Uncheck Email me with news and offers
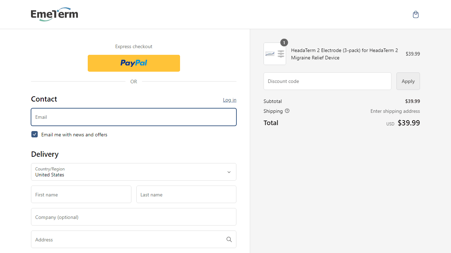 35,134
